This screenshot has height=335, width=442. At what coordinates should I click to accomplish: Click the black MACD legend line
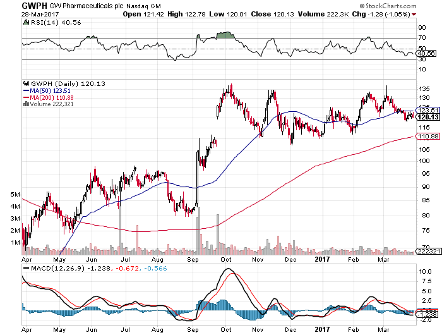pos(27,269)
